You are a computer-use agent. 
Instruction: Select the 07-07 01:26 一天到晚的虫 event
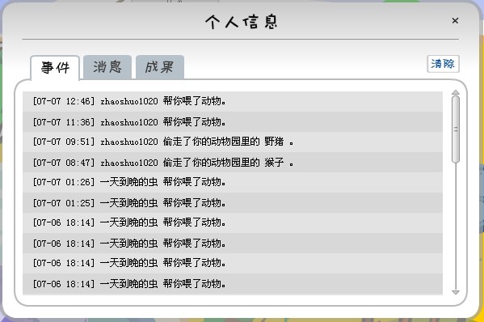(x=233, y=182)
